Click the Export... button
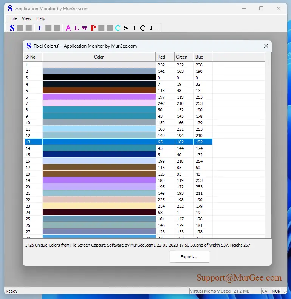The height and width of the screenshot is (299, 291). pyautogui.click(x=189, y=257)
